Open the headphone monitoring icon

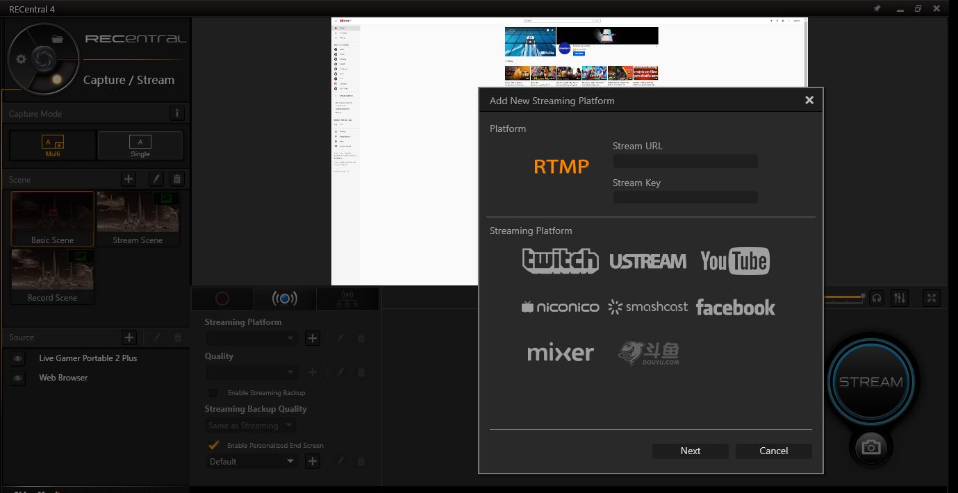tap(877, 298)
